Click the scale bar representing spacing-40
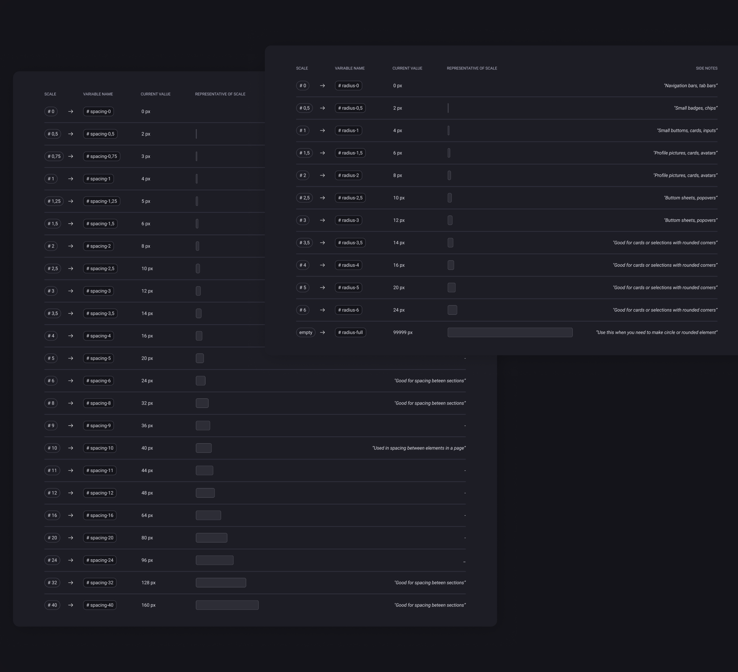The image size is (738, 672). point(227,605)
